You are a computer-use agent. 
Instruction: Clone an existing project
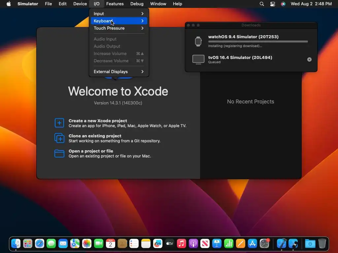[x=107, y=138]
